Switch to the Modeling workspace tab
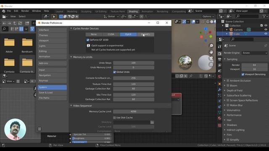 coord(72,11)
